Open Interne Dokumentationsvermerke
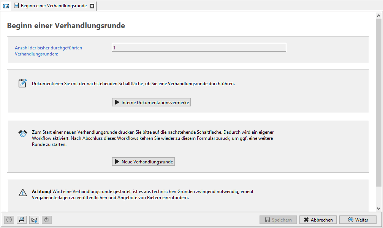Image resolution: width=383 pixels, height=228 pixels. 151,103
